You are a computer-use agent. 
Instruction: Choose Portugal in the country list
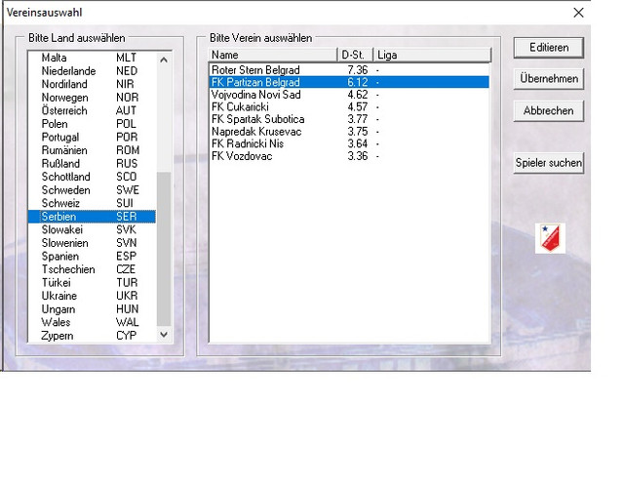click(92, 137)
